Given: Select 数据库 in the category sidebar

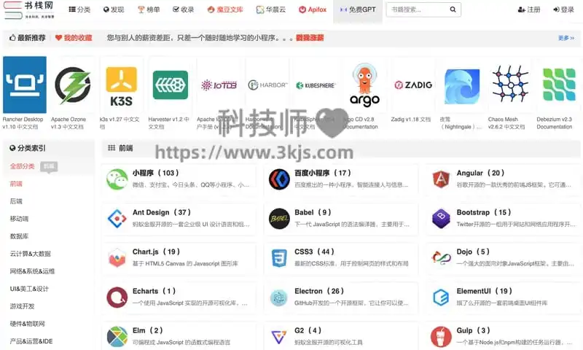Looking at the screenshot, I should (x=19, y=236).
